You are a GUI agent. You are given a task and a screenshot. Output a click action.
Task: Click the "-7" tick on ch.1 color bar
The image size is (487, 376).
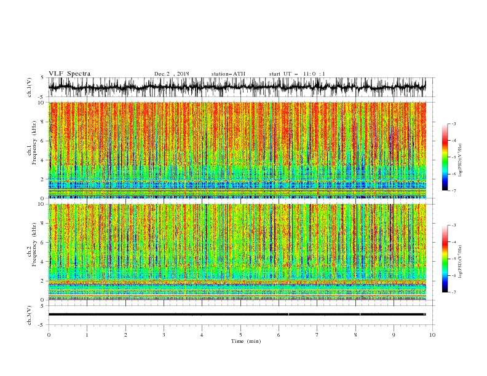click(454, 191)
